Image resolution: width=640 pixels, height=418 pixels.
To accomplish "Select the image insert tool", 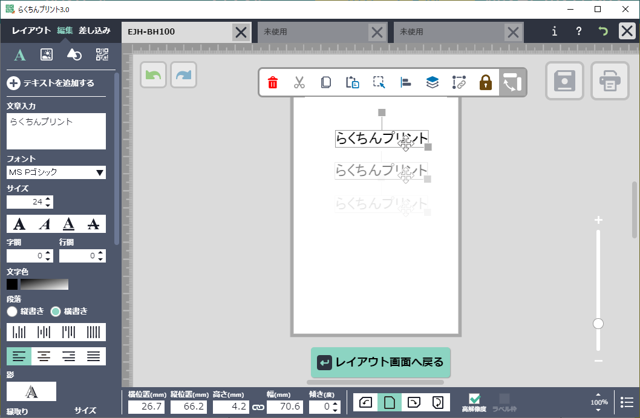I will [47, 54].
